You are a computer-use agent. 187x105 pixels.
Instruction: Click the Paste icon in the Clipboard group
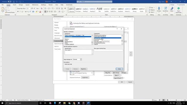coord(3,9)
